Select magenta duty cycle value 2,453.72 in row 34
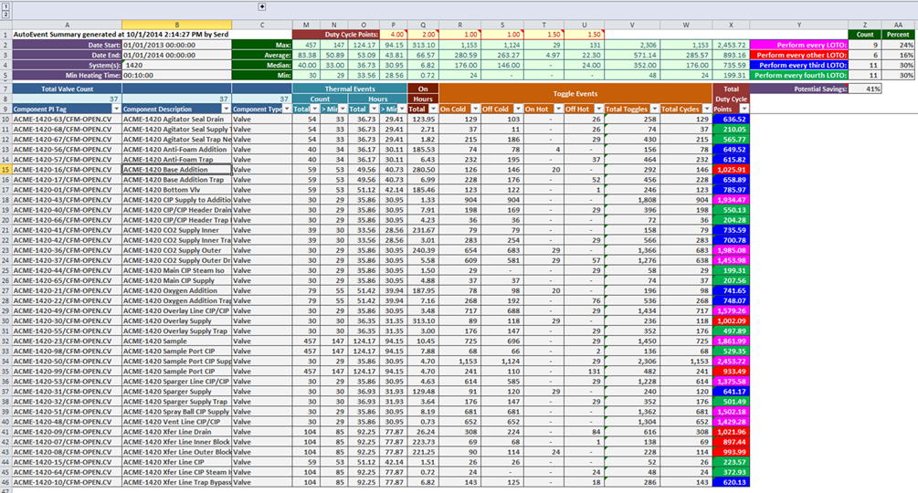This screenshot has height=493, width=918. (731, 361)
